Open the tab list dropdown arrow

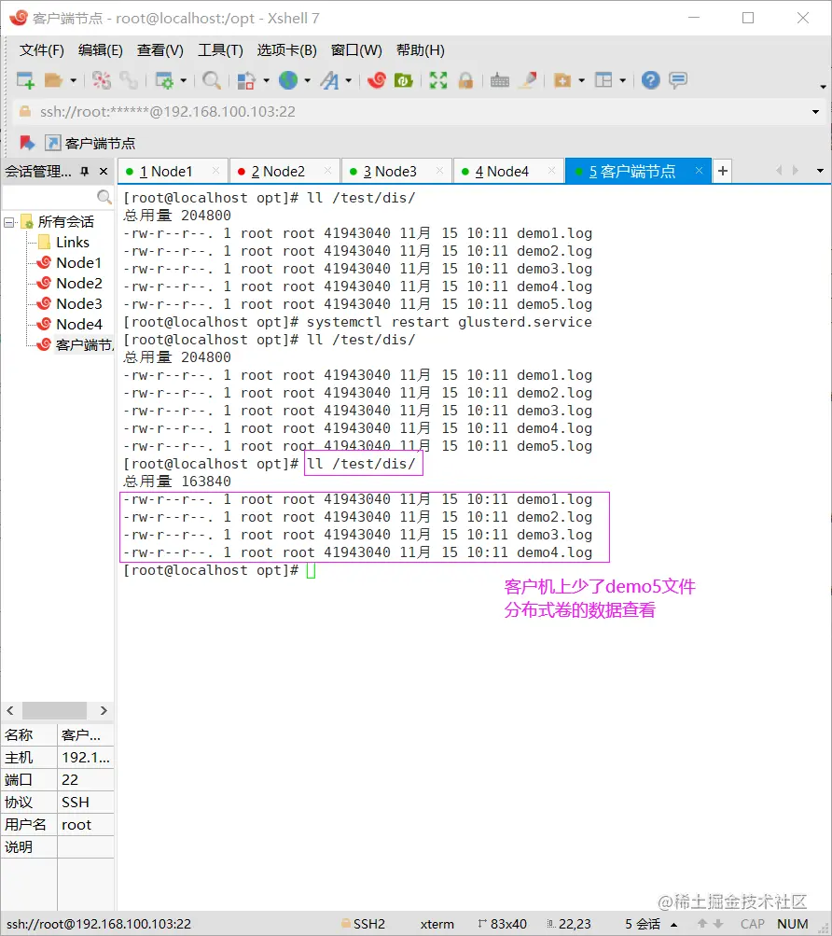[820, 171]
